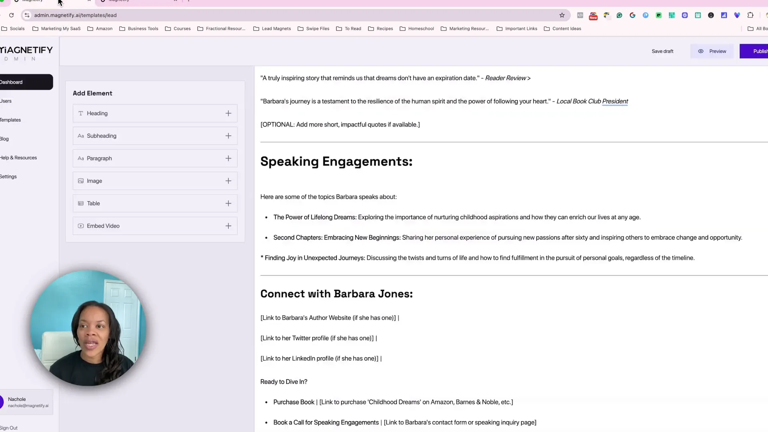Open the Lead Magnets bookmark folder
The image size is (768, 432).
(272, 29)
